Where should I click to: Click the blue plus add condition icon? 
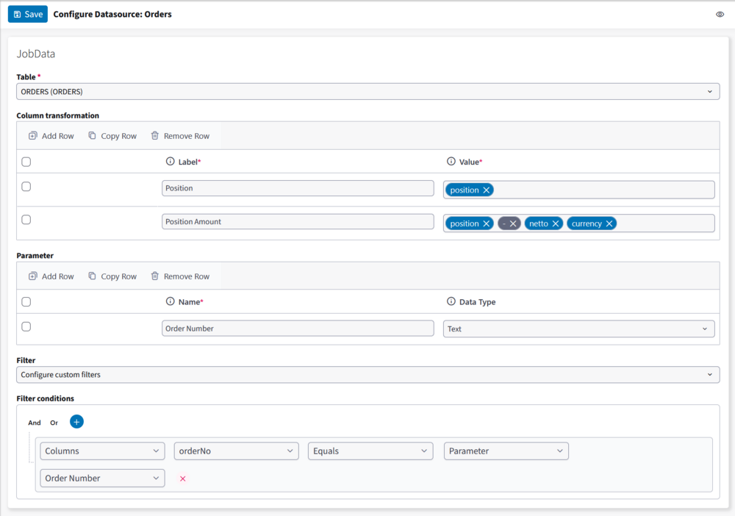[x=76, y=422]
